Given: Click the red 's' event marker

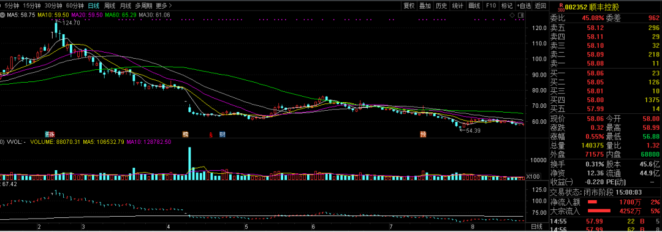Looking at the screenshot, I should tap(211, 135).
